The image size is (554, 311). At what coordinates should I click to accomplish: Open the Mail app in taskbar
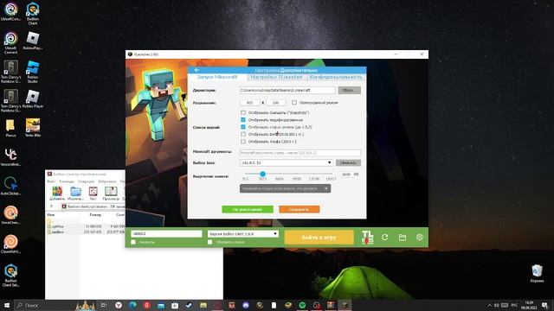[x=161, y=305]
